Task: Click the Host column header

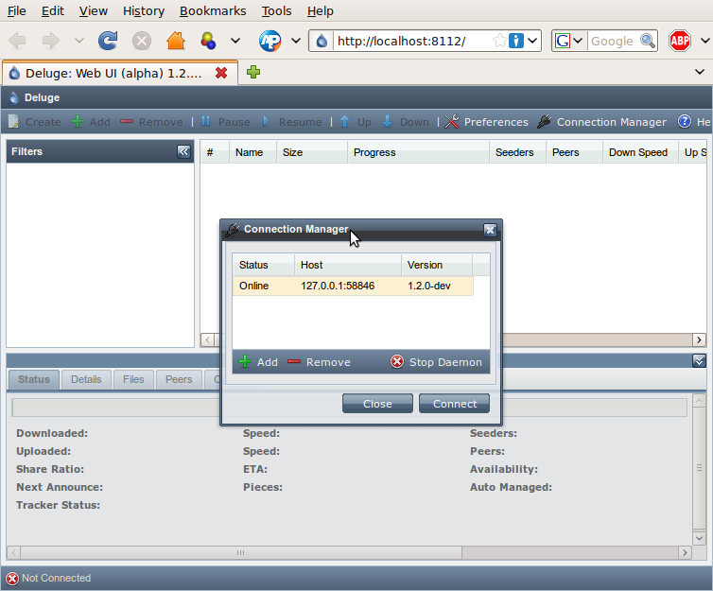Action: [x=348, y=265]
